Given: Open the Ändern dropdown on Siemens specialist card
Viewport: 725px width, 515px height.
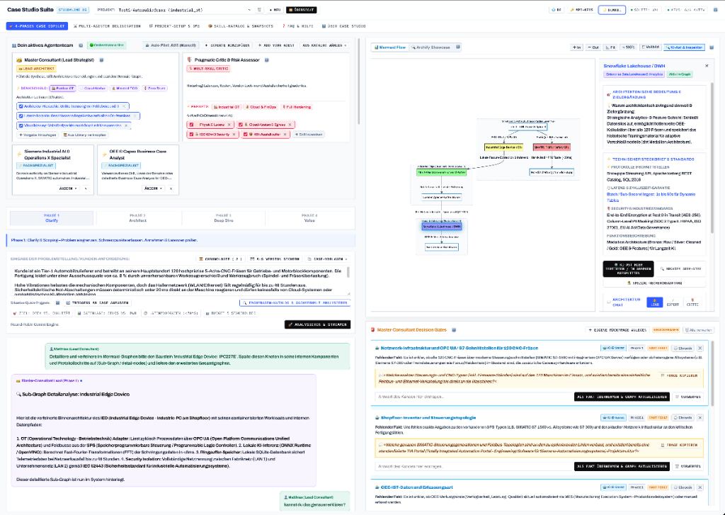Looking at the screenshot, I should [68, 189].
